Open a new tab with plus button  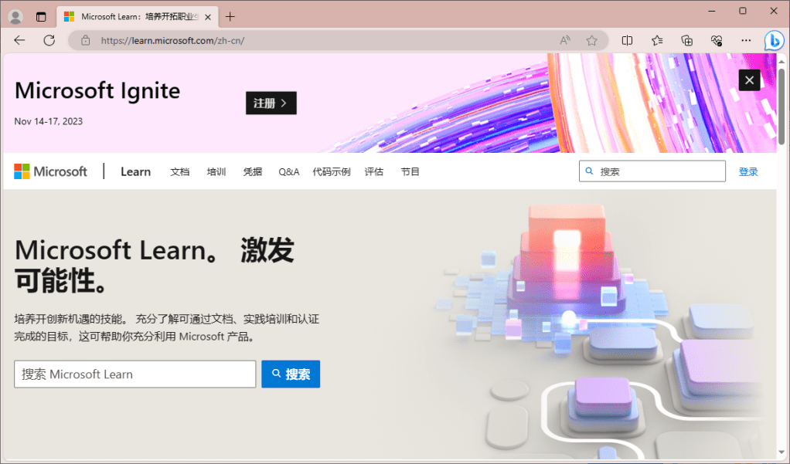[x=230, y=16]
